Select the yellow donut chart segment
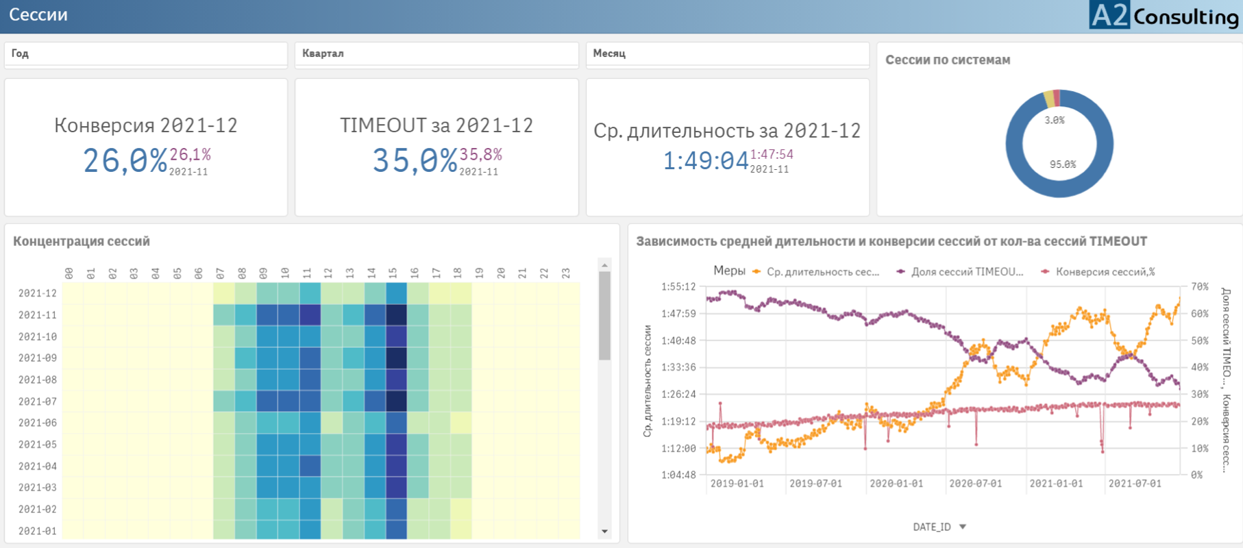The height and width of the screenshot is (548, 1243). click(1048, 99)
